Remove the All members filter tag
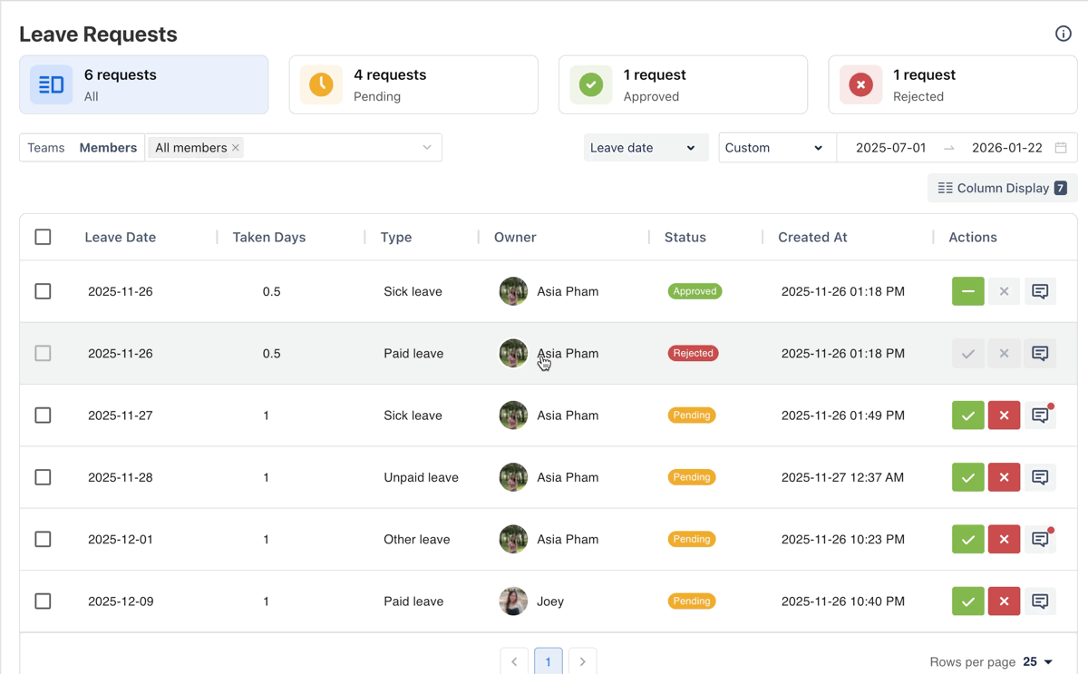Viewport: 1088px width, 675px height. pyautogui.click(x=236, y=148)
